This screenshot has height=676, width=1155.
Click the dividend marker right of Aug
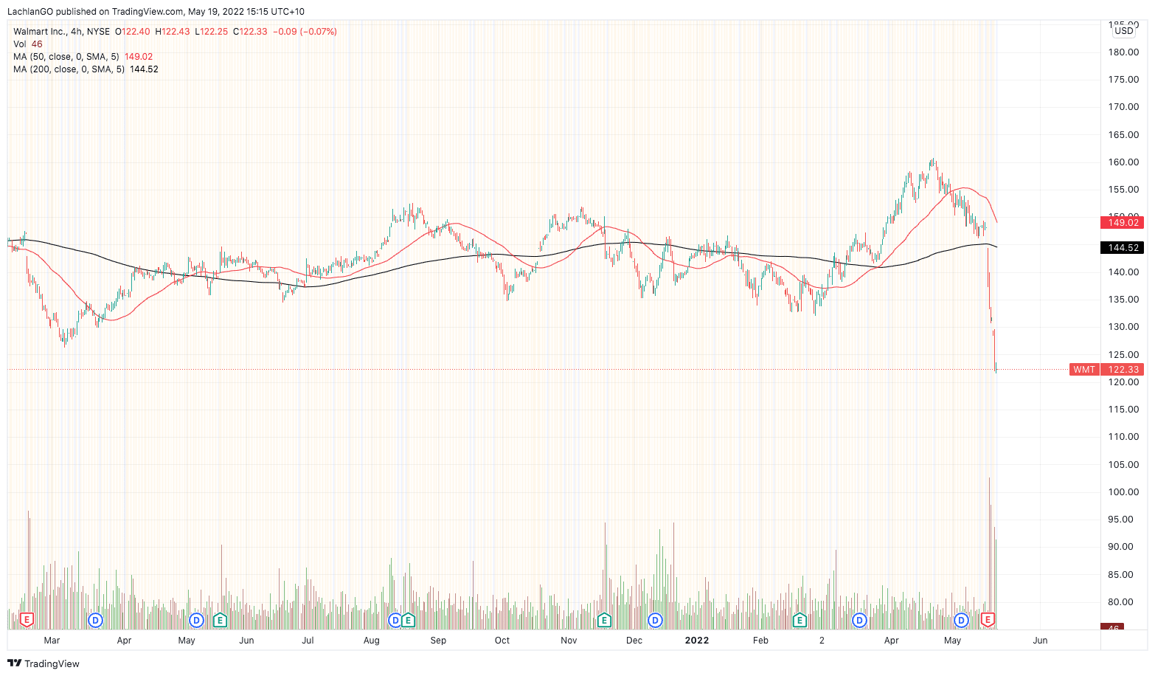click(395, 620)
